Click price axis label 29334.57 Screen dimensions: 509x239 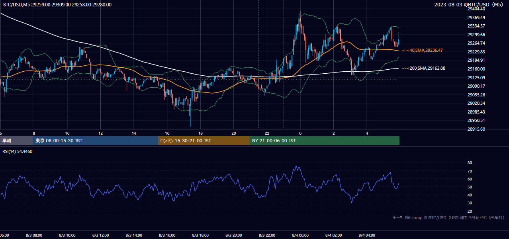[476, 26]
